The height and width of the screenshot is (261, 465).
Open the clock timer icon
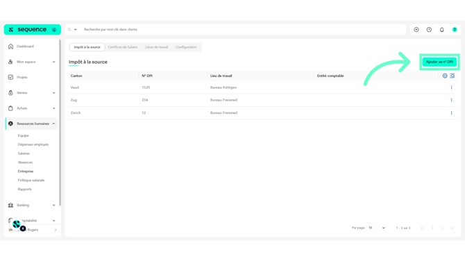click(429, 30)
